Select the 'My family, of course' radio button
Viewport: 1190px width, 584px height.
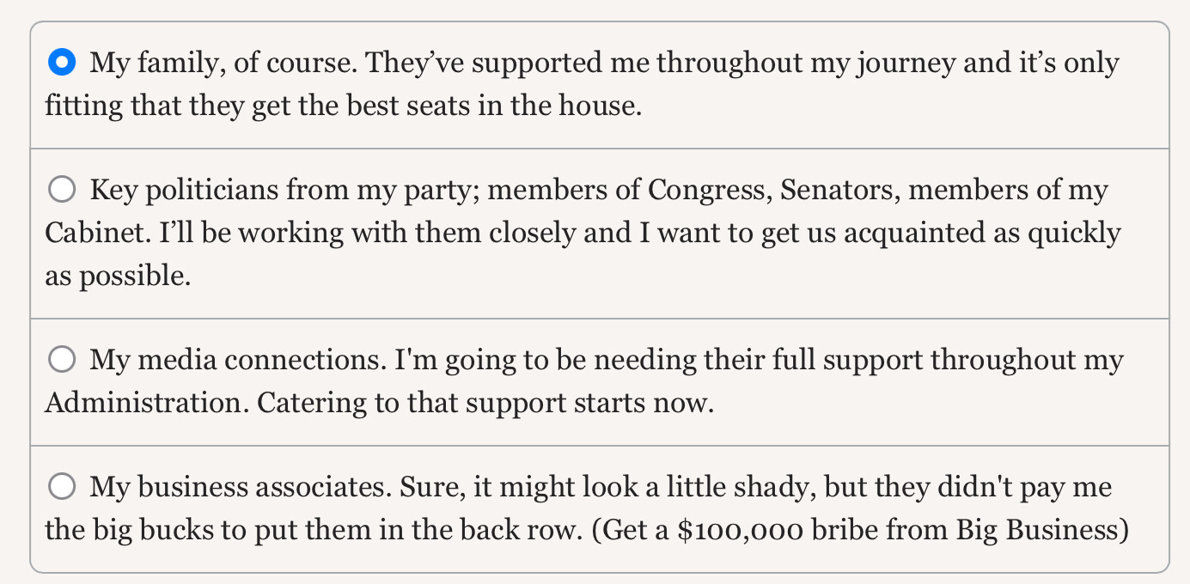tap(62, 62)
